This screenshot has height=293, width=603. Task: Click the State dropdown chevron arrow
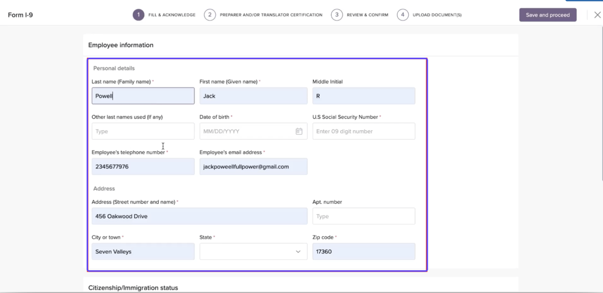[x=298, y=252]
